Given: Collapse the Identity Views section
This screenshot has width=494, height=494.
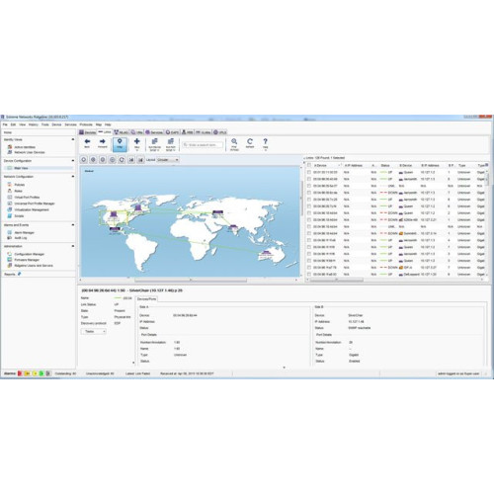Looking at the screenshot, I should (73, 139).
